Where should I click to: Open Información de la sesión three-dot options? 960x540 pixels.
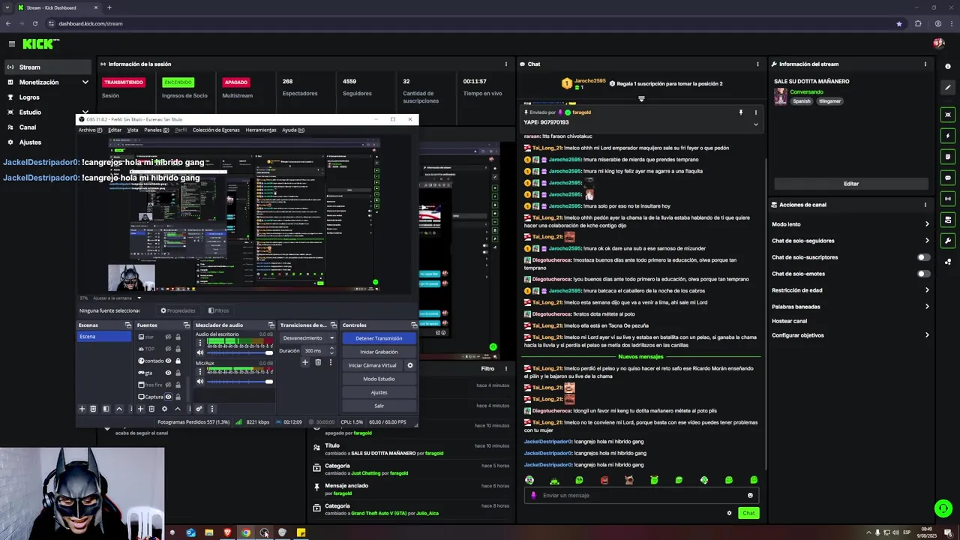pos(506,64)
